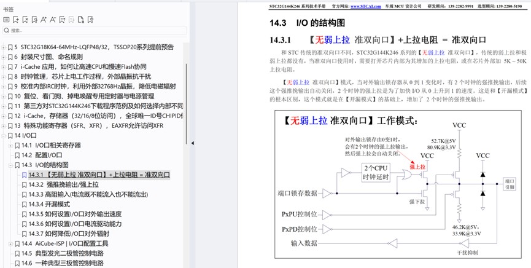Add a new bookmark with plus icon
Screen dimensions: 531x268
15,20
